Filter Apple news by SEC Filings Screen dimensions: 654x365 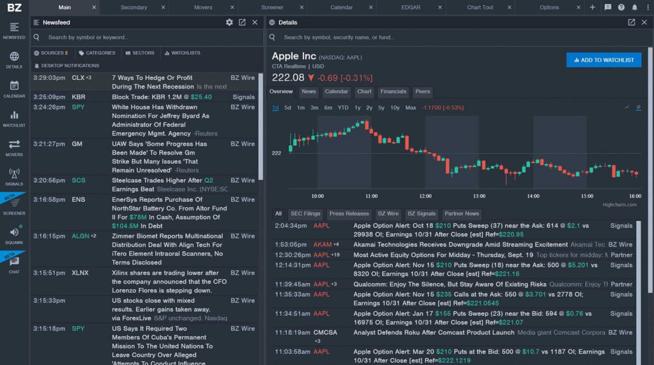coord(305,214)
